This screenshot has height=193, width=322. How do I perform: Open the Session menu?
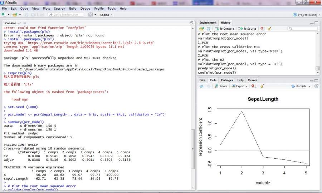pos(59,8)
